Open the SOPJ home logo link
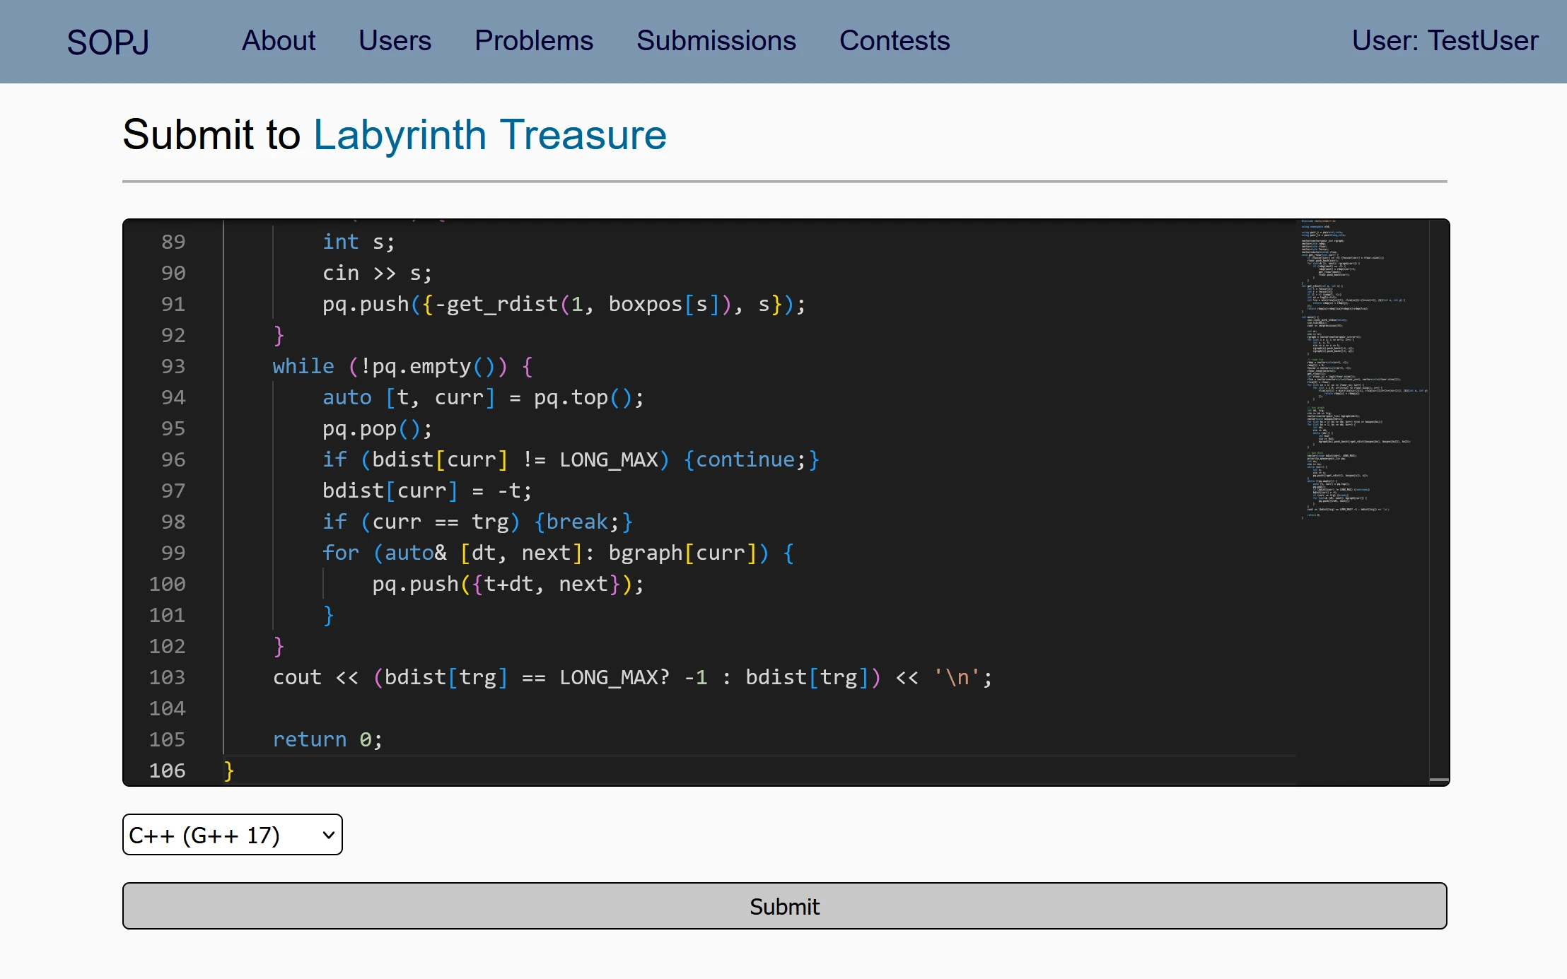Image resolution: width=1567 pixels, height=979 pixels. point(107,42)
